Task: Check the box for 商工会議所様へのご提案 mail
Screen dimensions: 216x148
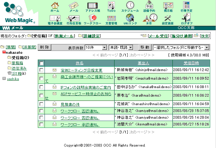Action: pyautogui.click(x=41, y=78)
